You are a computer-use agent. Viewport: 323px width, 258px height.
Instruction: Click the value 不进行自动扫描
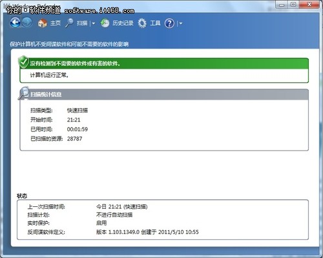coord(114,215)
